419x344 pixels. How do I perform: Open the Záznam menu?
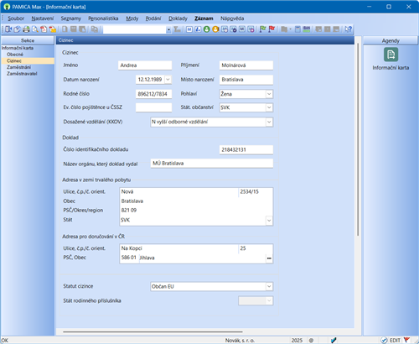coord(204,18)
